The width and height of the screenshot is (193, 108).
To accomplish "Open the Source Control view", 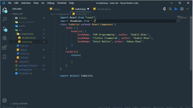I will click(5, 29).
